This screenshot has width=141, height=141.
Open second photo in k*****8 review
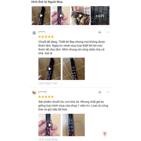pyautogui.click(x=73, y=125)
